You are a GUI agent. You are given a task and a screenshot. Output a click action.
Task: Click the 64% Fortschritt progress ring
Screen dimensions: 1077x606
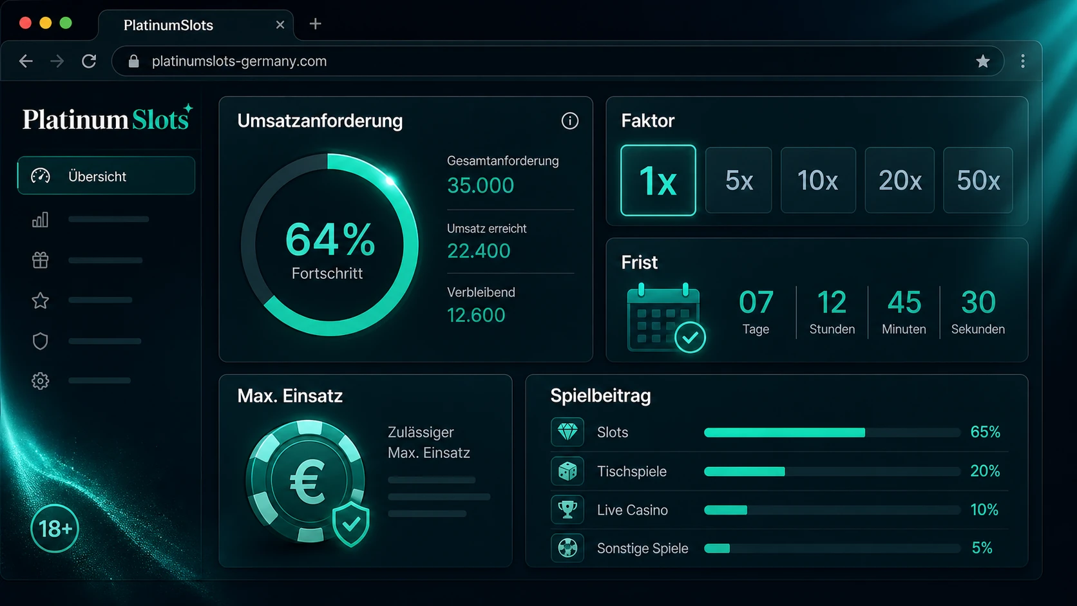(329, 245)
